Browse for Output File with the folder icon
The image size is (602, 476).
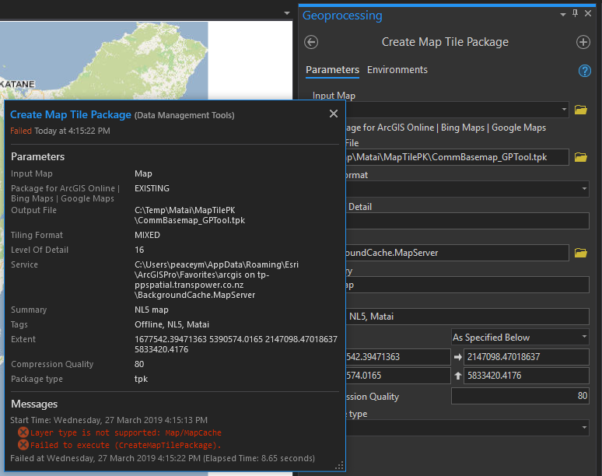580,157
